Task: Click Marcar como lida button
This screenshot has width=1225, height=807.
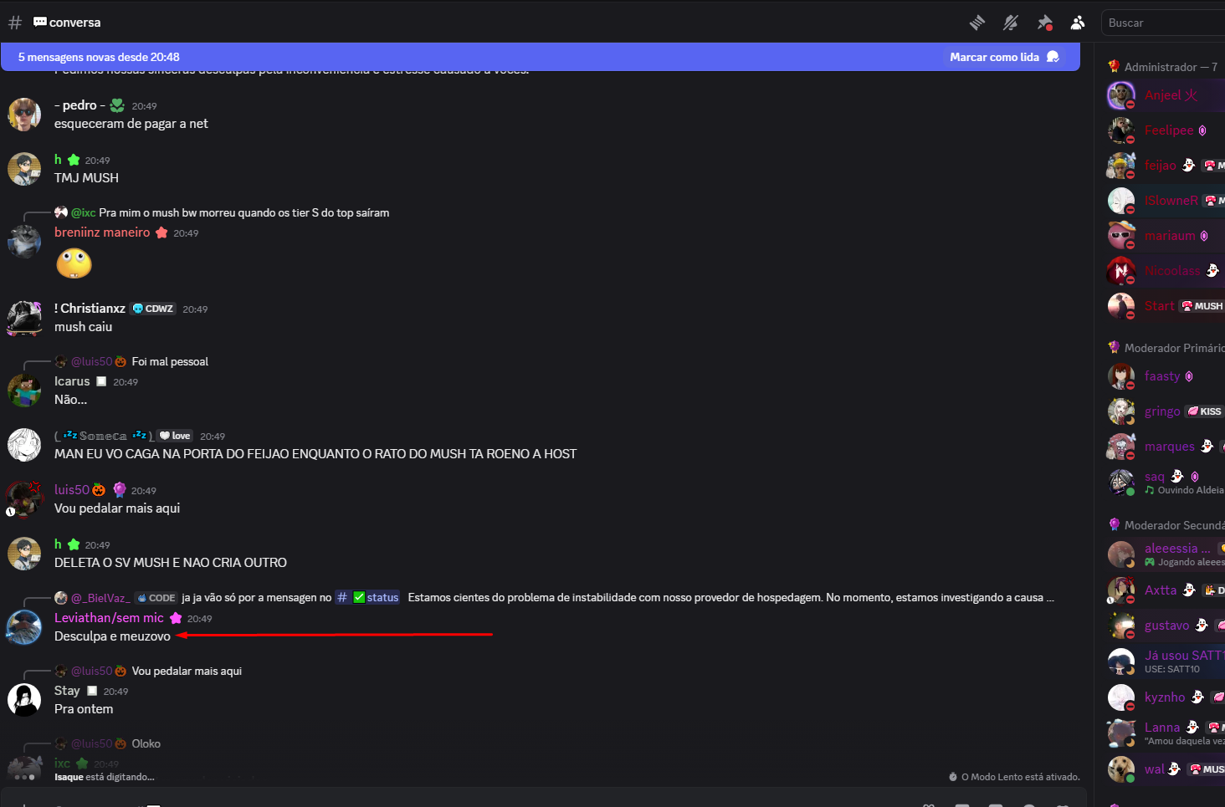Action: click(x=1004, y=57)
